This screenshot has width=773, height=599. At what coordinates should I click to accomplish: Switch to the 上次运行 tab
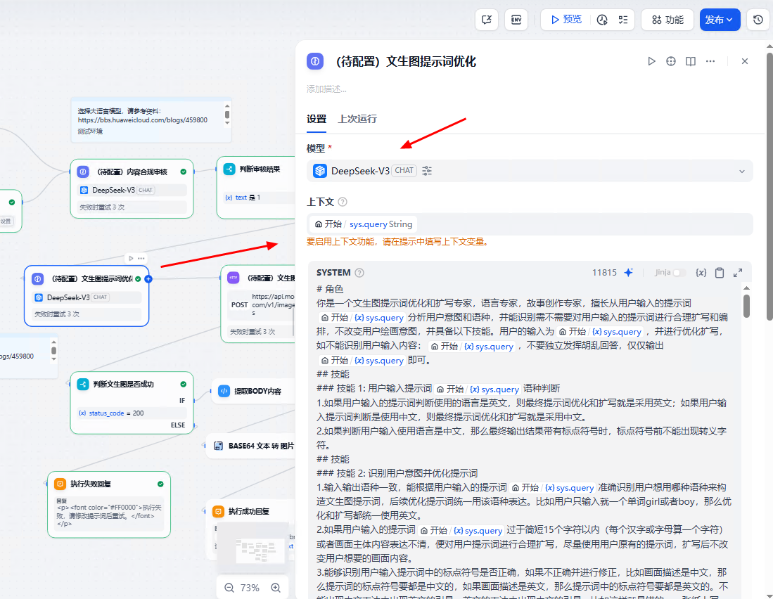(359, 120)
